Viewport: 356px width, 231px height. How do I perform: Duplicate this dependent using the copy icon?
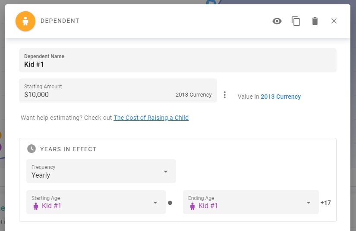(x=296, y=21)
